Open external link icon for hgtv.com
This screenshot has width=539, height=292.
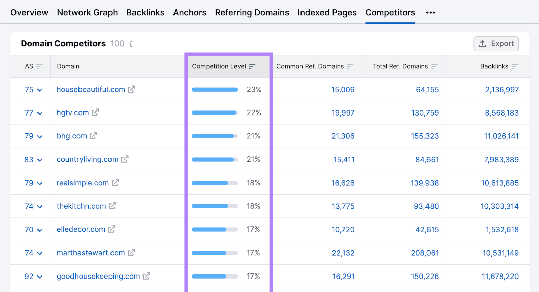click(95, 112)
